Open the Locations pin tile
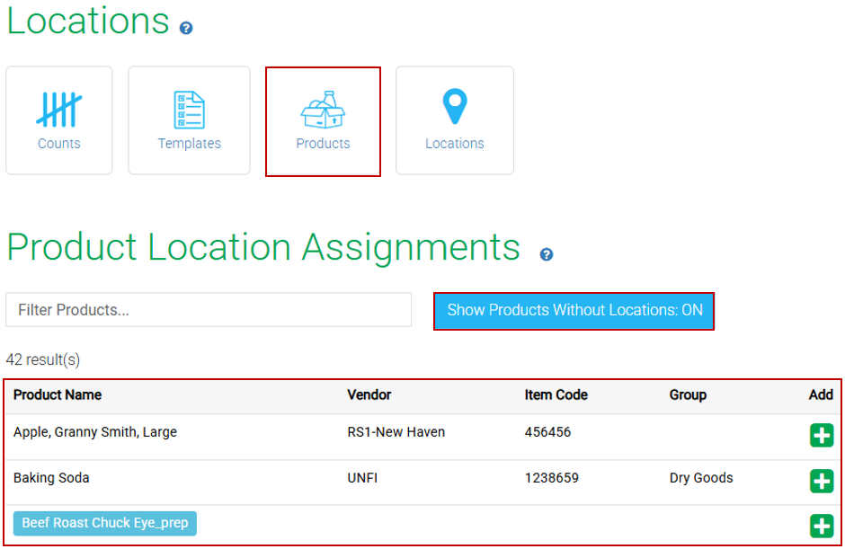 pyautogui.click(x=454, y=120)
